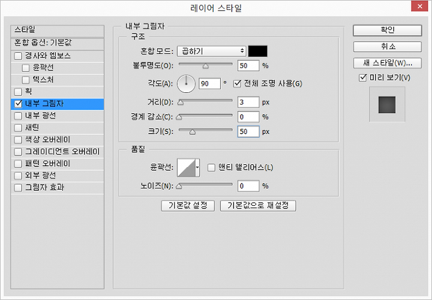Viewport: 432px width, 300px height.
Task: Enable the 패턴 오버레이 checkbox
Action: [x=18, y=164]
